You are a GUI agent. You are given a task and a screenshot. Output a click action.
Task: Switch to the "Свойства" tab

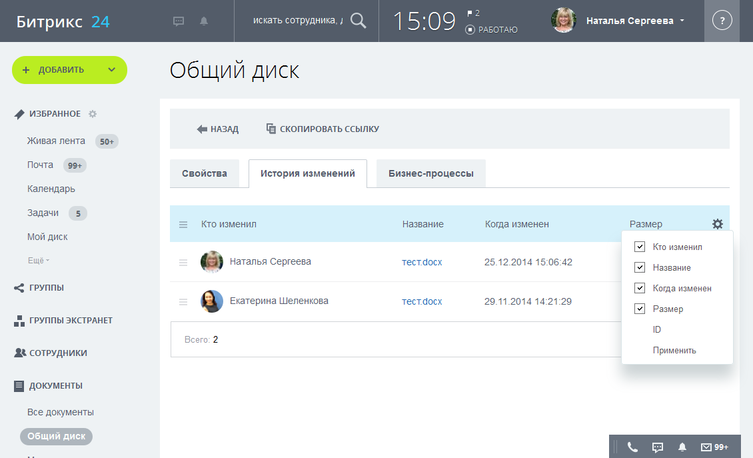click(x=205, y=173)
